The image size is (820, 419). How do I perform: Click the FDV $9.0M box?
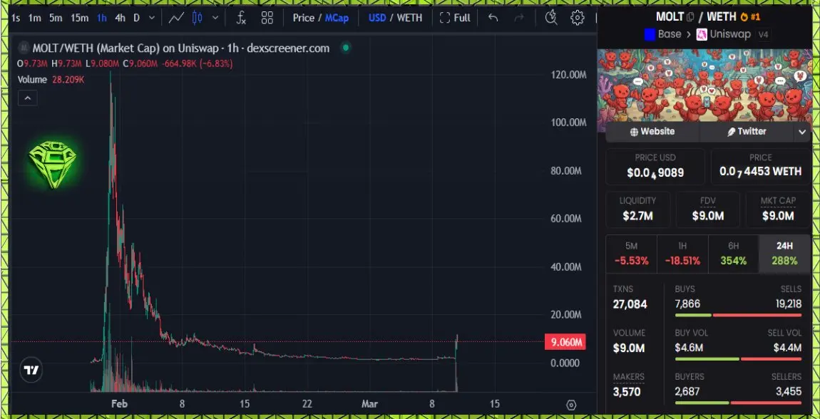[707, 209]
